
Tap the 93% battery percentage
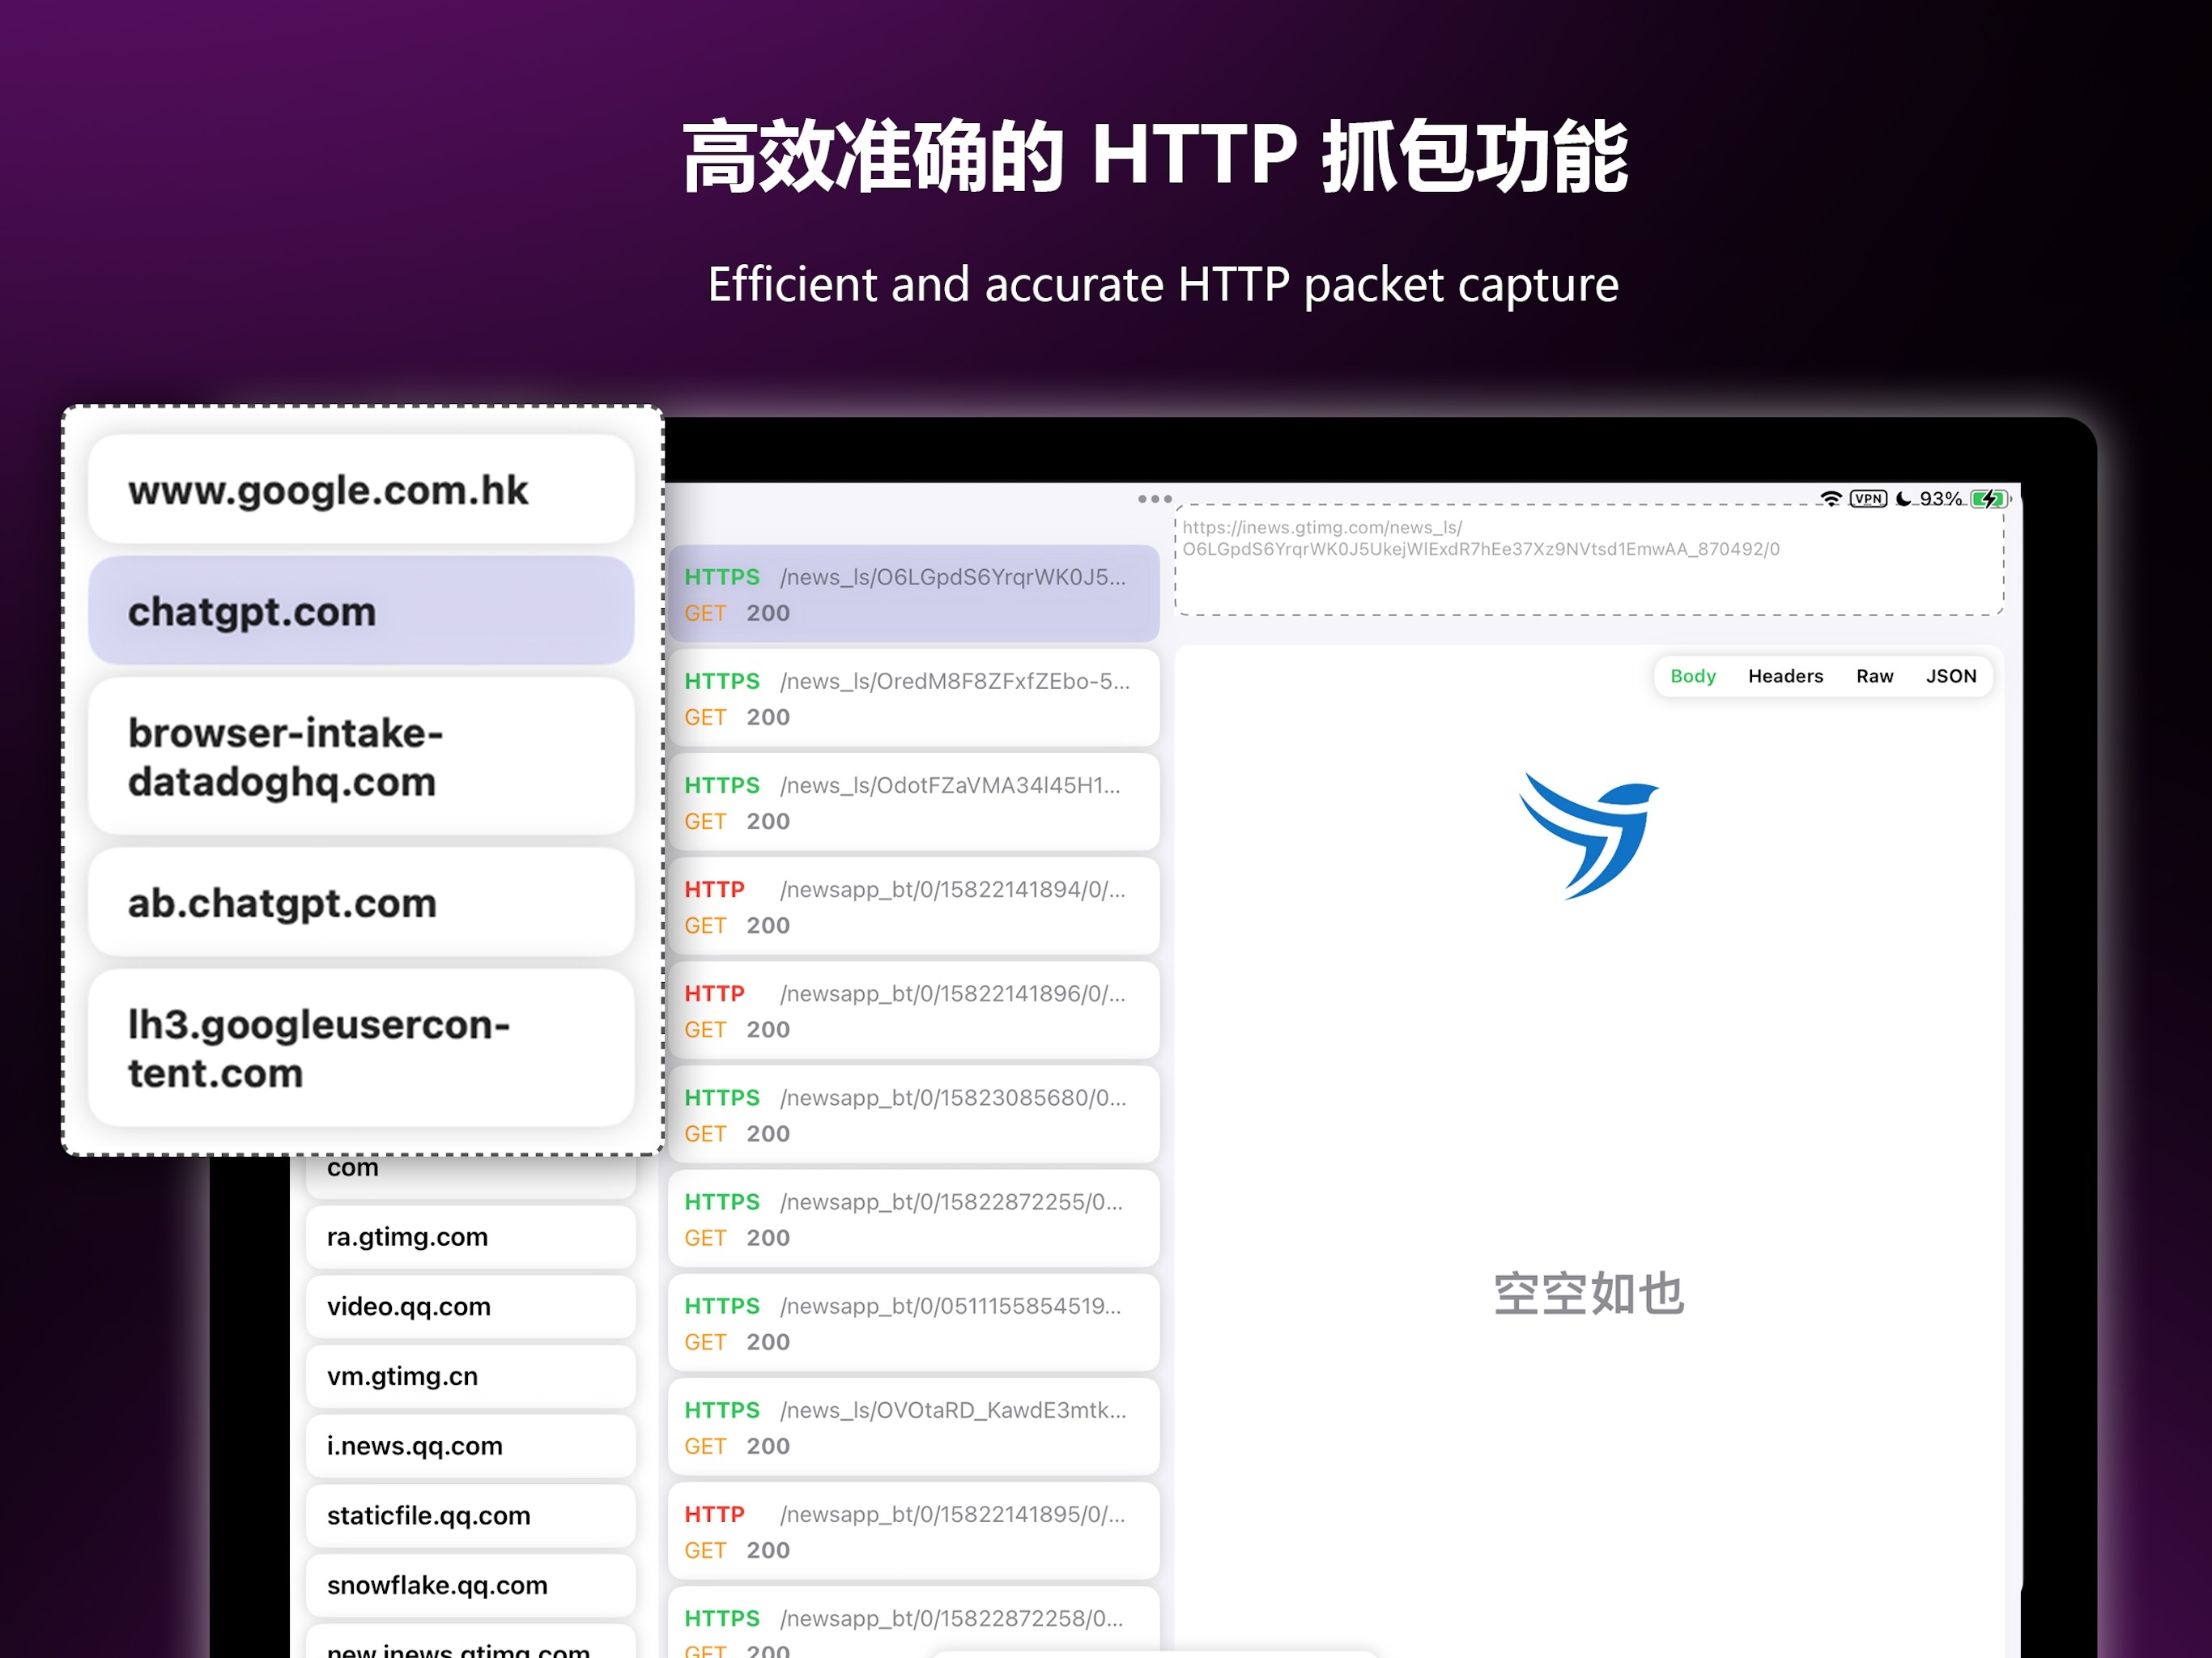click(1940, 498)
